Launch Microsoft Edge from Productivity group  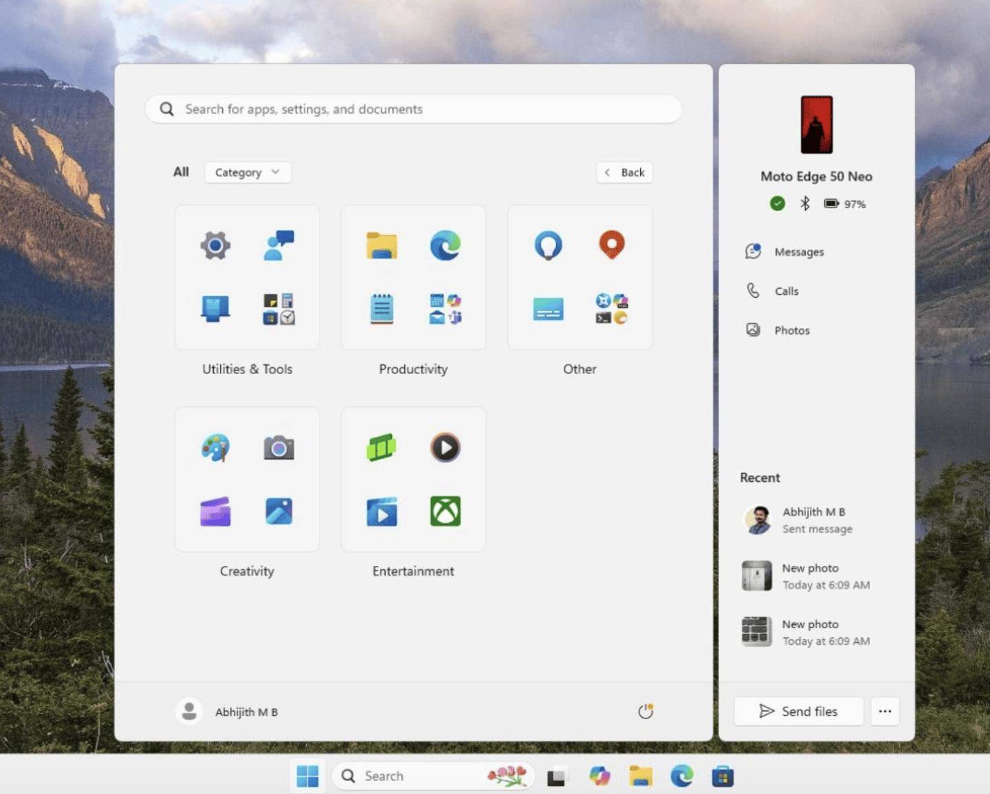click(445, 245)
